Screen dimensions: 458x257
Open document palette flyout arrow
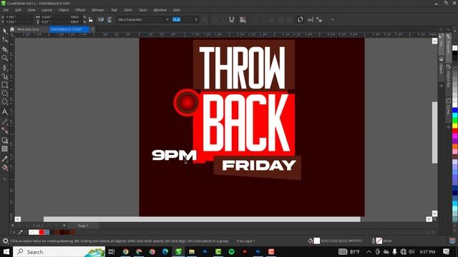(x=14, y=232)
